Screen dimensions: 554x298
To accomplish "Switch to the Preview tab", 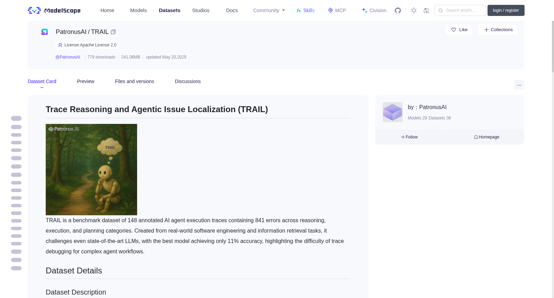I will pos(86,81).
